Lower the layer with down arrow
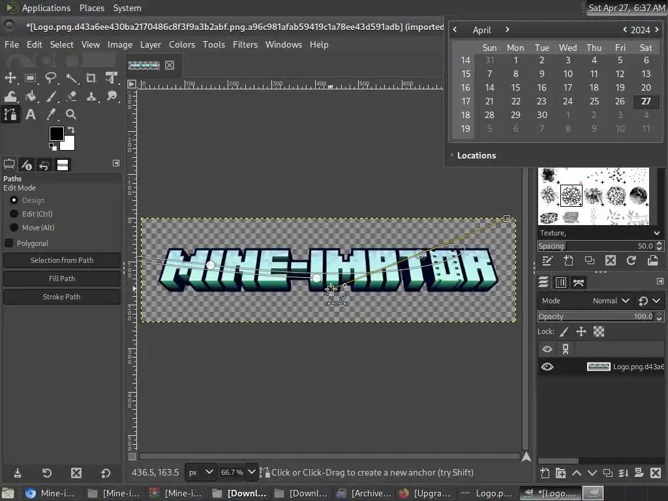Image resolution: width=668 pixels, height=501 pixels. pos(592,473)
